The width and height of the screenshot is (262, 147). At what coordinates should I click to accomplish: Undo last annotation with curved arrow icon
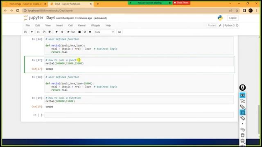click(242, 129)
